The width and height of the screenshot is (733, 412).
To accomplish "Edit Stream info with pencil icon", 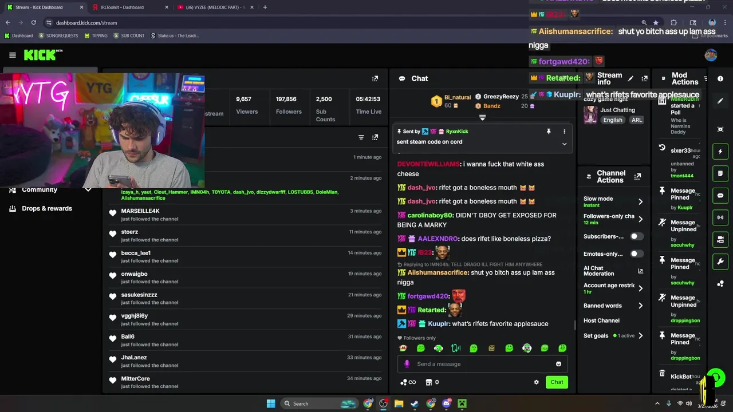I will tap(630, 78).
